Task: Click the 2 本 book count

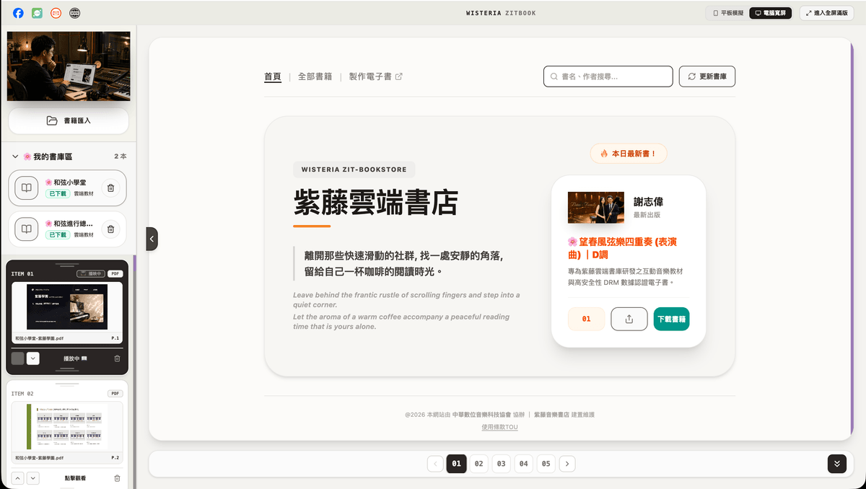Action: coord(121,157)
